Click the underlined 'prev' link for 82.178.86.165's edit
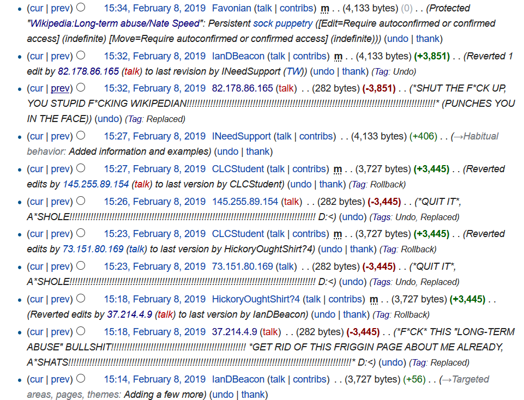 pos(60,88)
